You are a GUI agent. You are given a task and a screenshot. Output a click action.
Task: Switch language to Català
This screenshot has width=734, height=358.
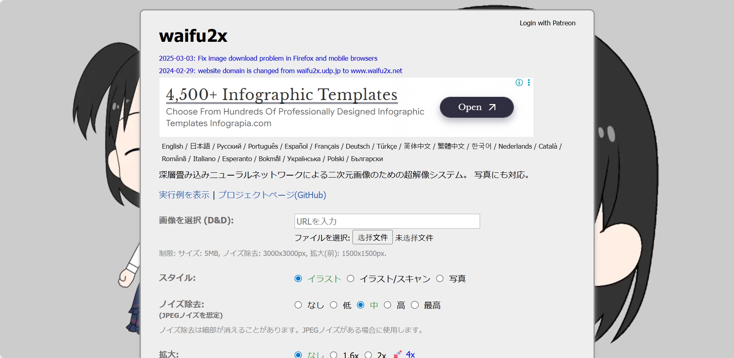coord(548,146)
